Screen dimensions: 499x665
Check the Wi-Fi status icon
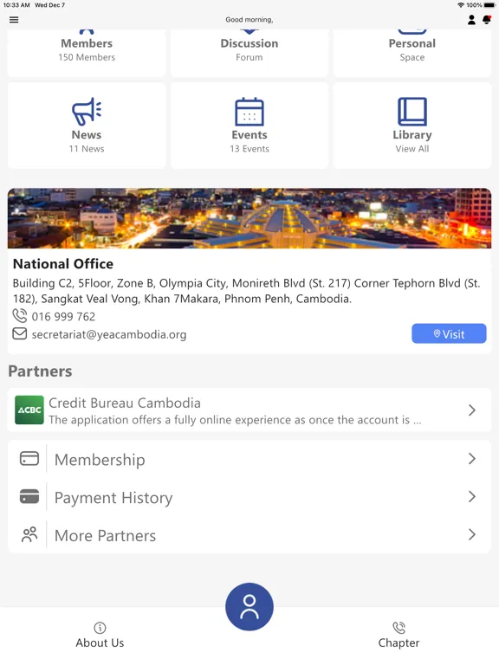[461, 5]
